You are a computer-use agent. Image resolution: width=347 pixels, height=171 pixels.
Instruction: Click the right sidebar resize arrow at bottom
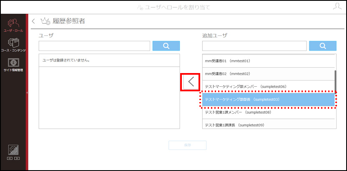click(17, 158)
